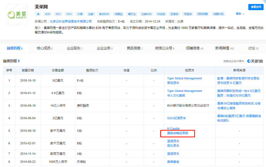Click the 2015-09-18 date cell
Screen dimensions: 266x167
[28, 131]
